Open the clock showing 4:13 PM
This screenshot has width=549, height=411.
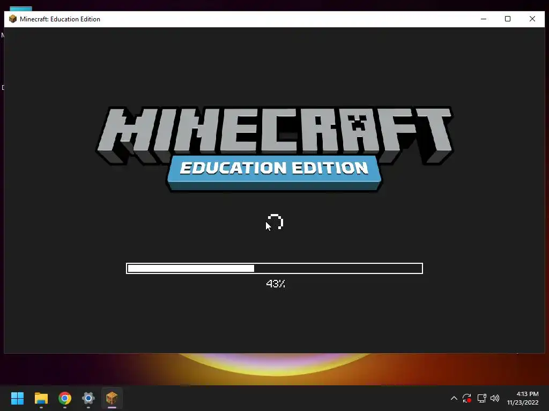point(528,394)
